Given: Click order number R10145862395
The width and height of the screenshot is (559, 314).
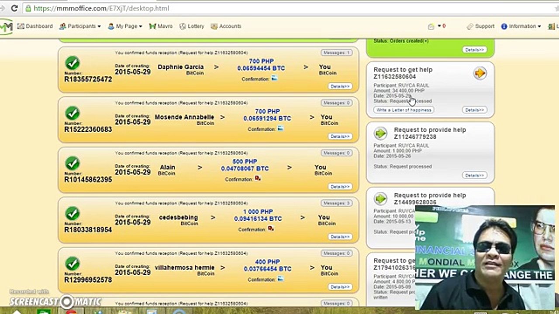Looking at the screenshot, I should click(x=88, y=180).
